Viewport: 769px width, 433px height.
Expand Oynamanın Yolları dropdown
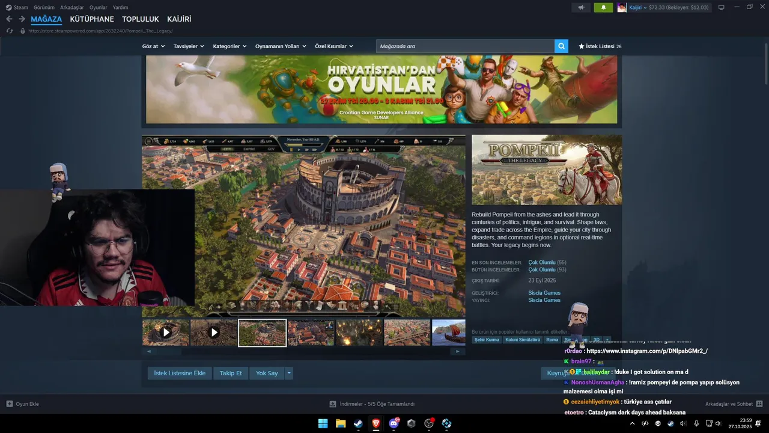281,46
